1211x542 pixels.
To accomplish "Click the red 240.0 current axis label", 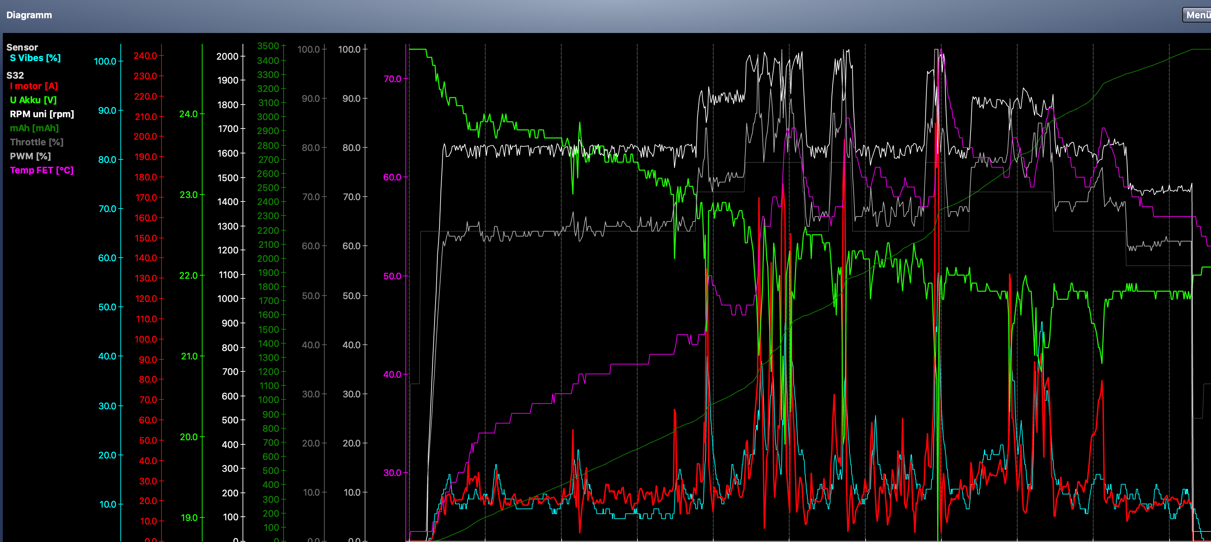I will 145,55.
